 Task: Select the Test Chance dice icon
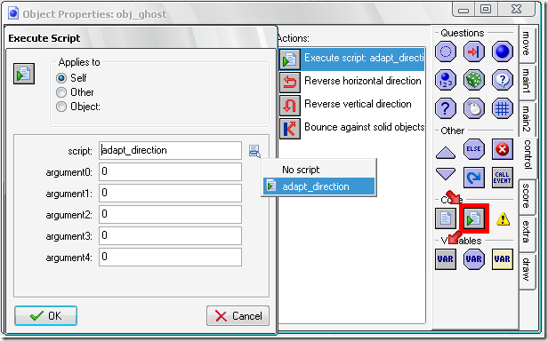[x=474, y=80]
